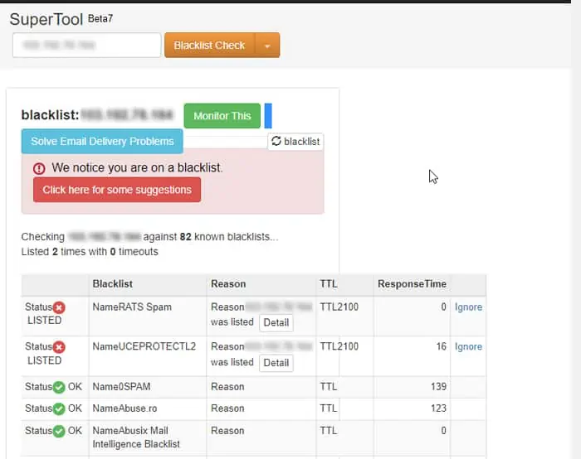
Task: Click the red X status icon for NameUCEPROTECTL2
Action: click(x=59, y=347)
